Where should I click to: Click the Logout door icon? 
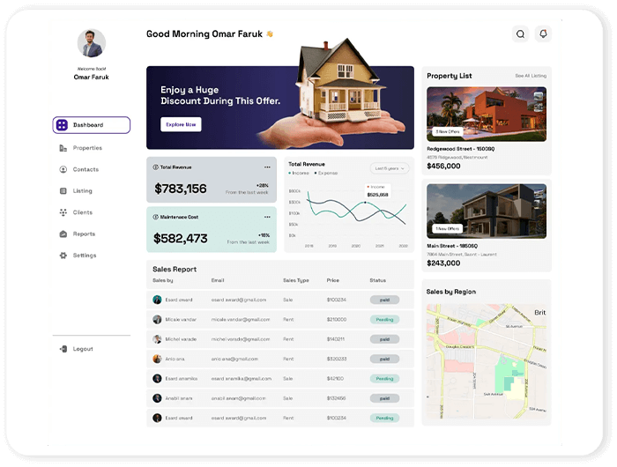[63, 349]
